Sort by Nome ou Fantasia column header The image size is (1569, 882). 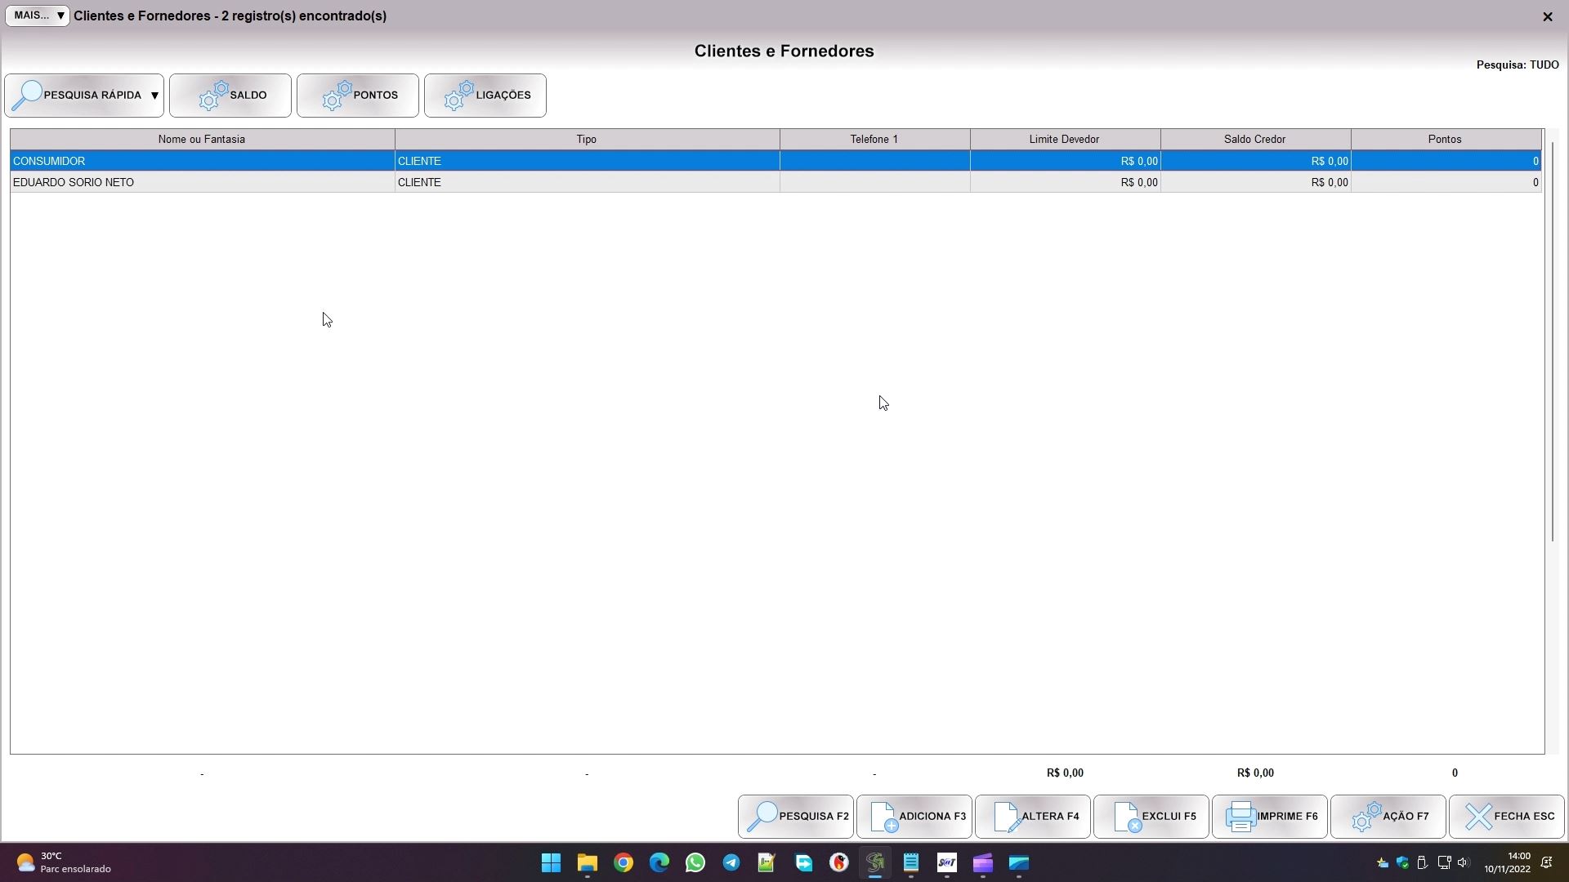coord(202,140)
